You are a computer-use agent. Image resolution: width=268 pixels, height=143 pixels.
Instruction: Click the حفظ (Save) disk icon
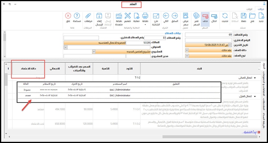coord(244,16)
